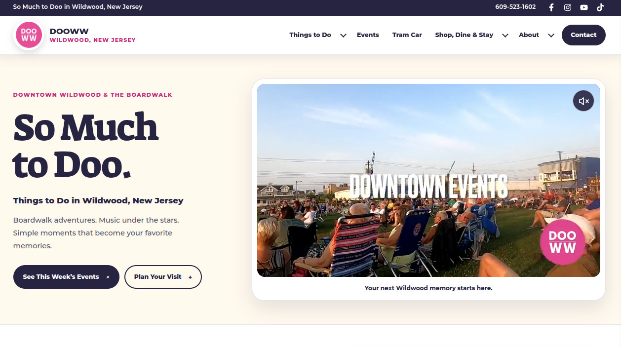Screen dimensions: 621x348
Task: Open the TikTok social icon
Action: coord(600,7)
